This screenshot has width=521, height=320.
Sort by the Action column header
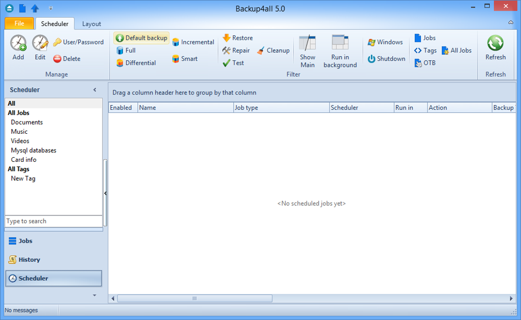tap(460, 108)
